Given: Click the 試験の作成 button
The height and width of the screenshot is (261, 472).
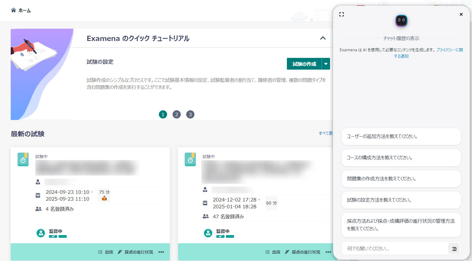Looking at the screenshot, I should pos(304,64).
